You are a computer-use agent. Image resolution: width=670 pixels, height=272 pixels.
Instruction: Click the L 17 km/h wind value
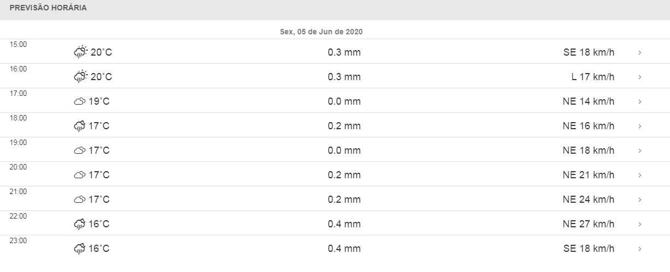click(x=593, y=77)
